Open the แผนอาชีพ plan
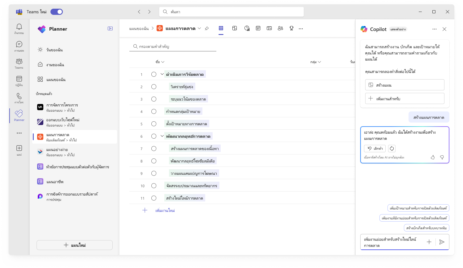 75,182
